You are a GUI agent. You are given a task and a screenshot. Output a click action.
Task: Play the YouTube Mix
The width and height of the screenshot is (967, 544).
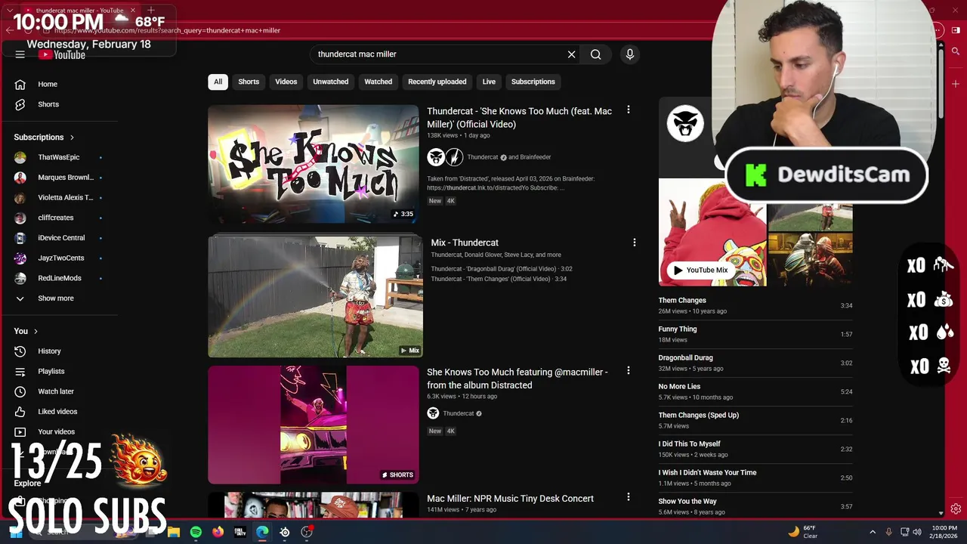700,270
